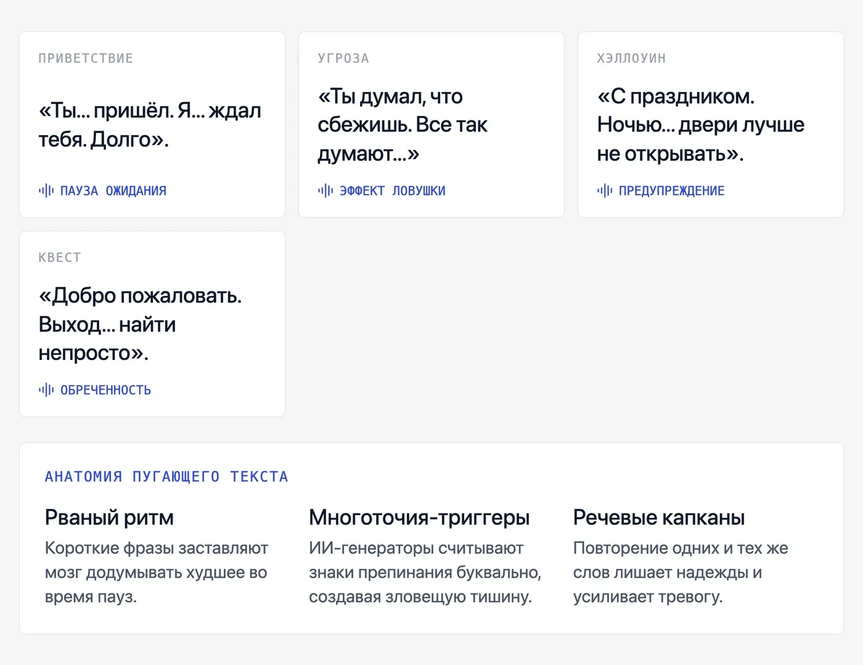The width and height of the screenshot is (863, 665).
Task: Click the waveform icon beside ЭФФЕКТ ЛОВУШКИ
Action: 325,190
